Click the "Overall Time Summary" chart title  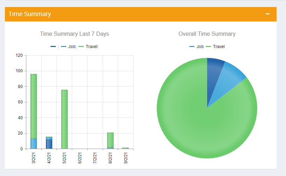pyautogui.click(x=207, y=34)
